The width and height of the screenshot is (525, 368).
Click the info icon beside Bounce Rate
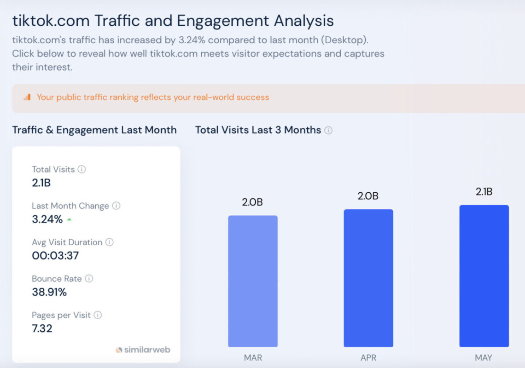pyautogui.click(x=89, y=279)
